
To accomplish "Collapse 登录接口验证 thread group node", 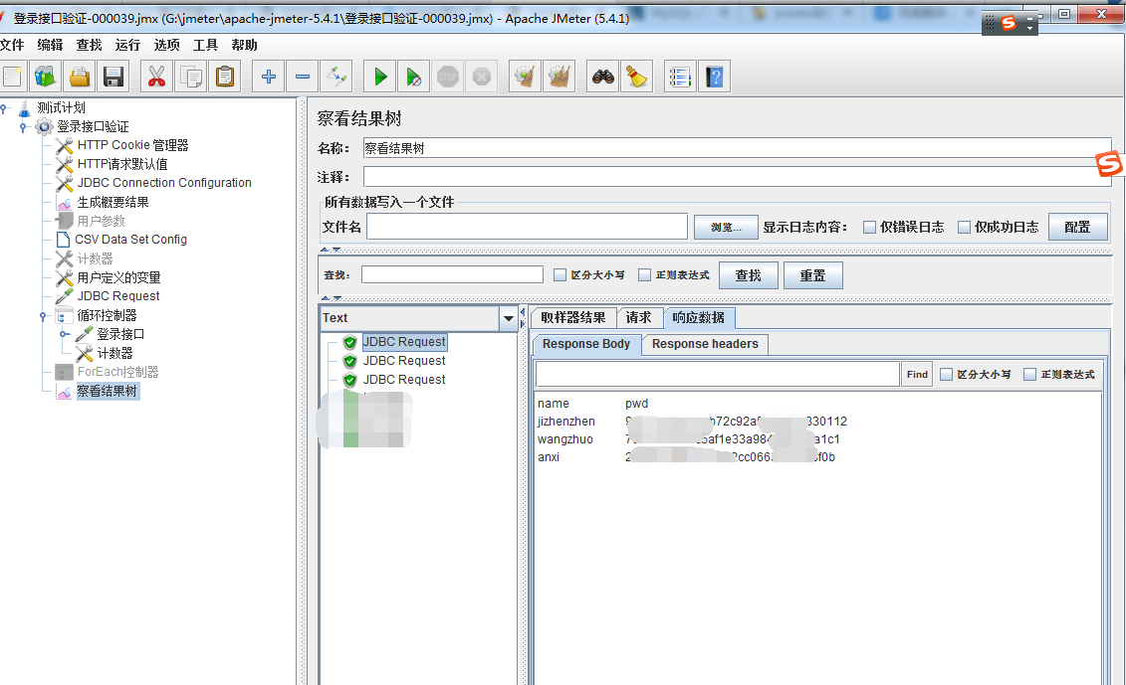I will tap(23, 127).
